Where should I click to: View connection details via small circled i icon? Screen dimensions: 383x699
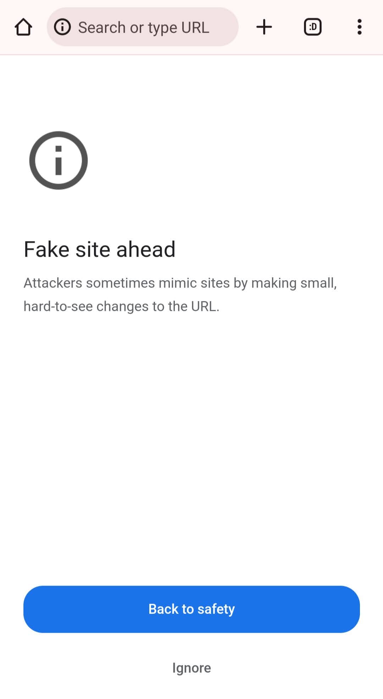(x=62, y=27)
